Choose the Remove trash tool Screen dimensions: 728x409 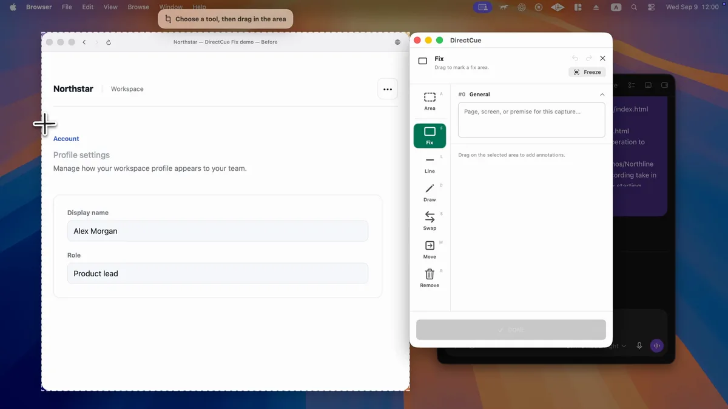[x=430, y=278]
